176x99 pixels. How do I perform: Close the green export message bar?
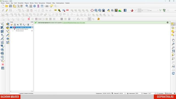167,23
